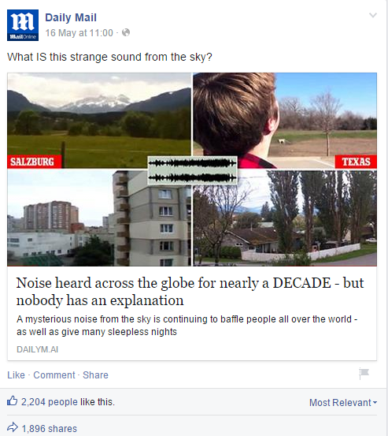Like the Daily Mail post

16,375
